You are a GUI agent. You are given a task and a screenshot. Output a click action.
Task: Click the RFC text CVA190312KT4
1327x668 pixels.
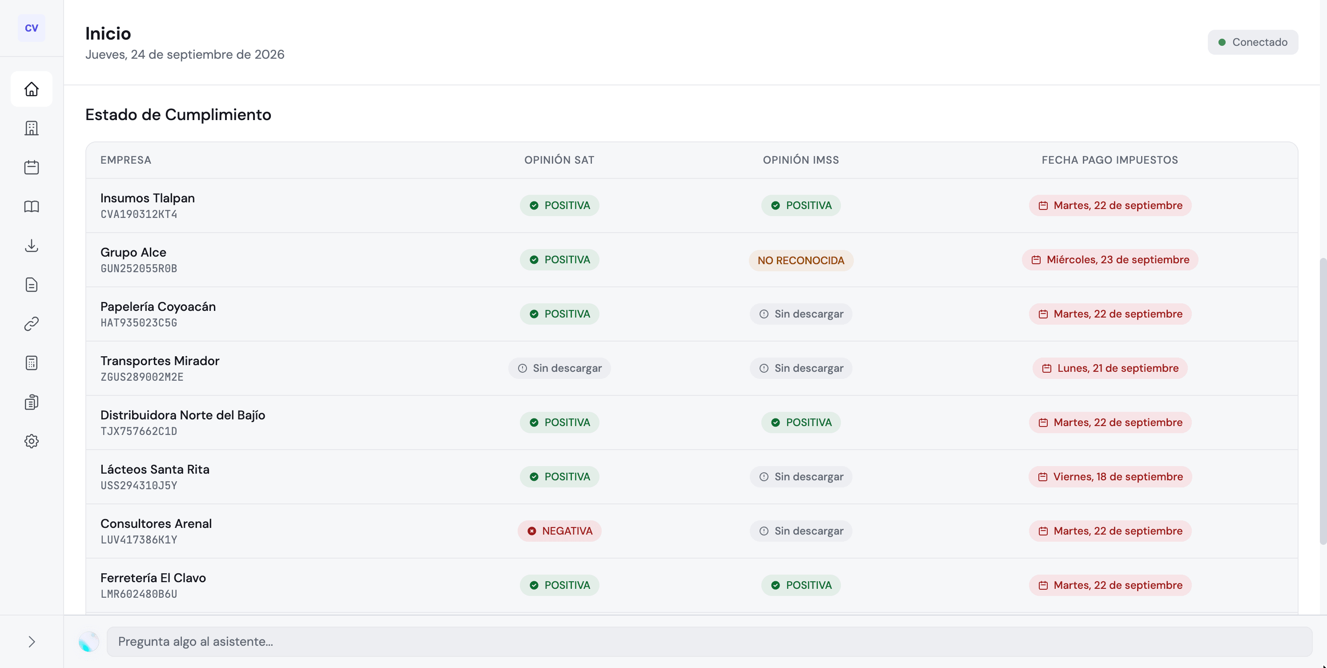click(x=139, y=215)
